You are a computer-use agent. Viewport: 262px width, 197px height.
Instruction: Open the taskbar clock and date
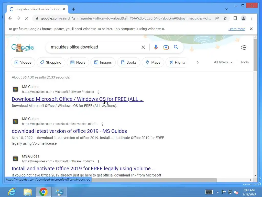pyautogui.click(x=249, y=192)
